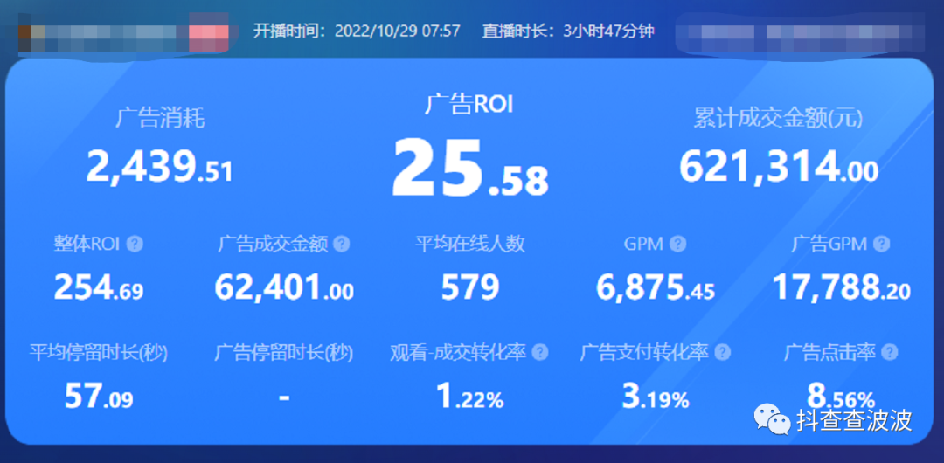Open help icon beside 广告点击率
Image resolution: width=944 pixels, height=463 pixels.
point(890,352)
